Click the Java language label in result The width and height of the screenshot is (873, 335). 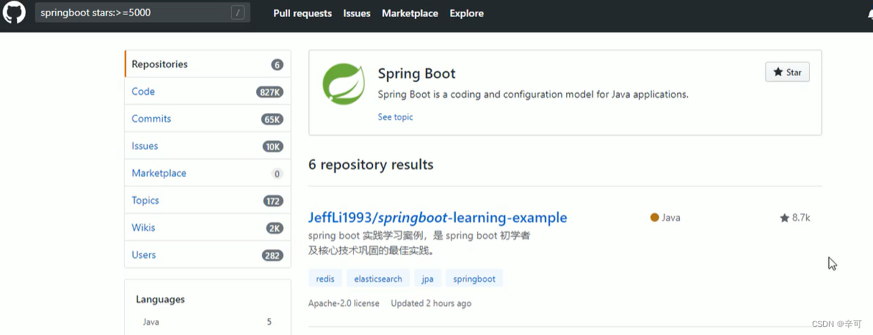tap(671, 217)
